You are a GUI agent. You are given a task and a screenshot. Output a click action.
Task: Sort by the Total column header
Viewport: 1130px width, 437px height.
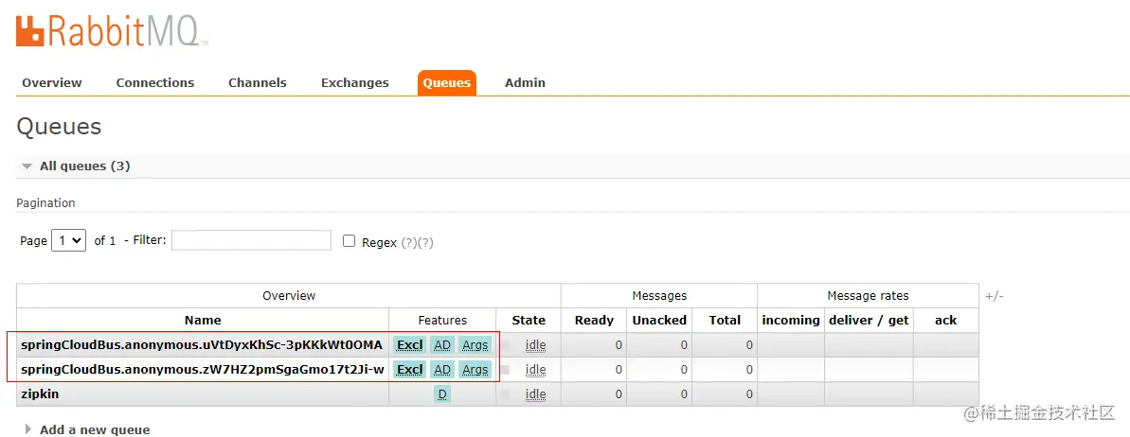pyautogui.click(x=725, y=321)
